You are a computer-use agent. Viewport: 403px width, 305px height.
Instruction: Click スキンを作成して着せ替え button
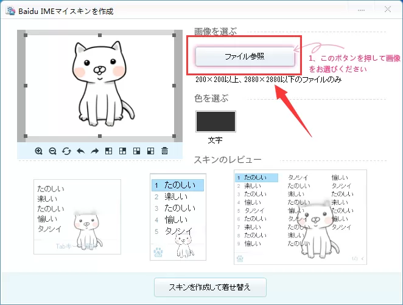click(x=210, y=287)
